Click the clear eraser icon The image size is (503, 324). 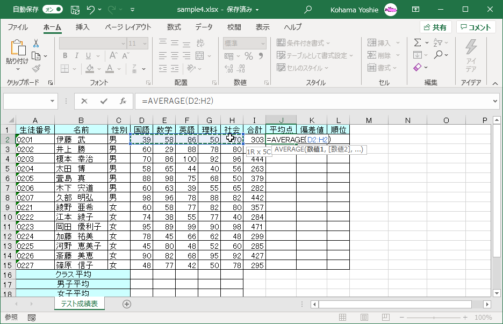(x=418, y=68)
